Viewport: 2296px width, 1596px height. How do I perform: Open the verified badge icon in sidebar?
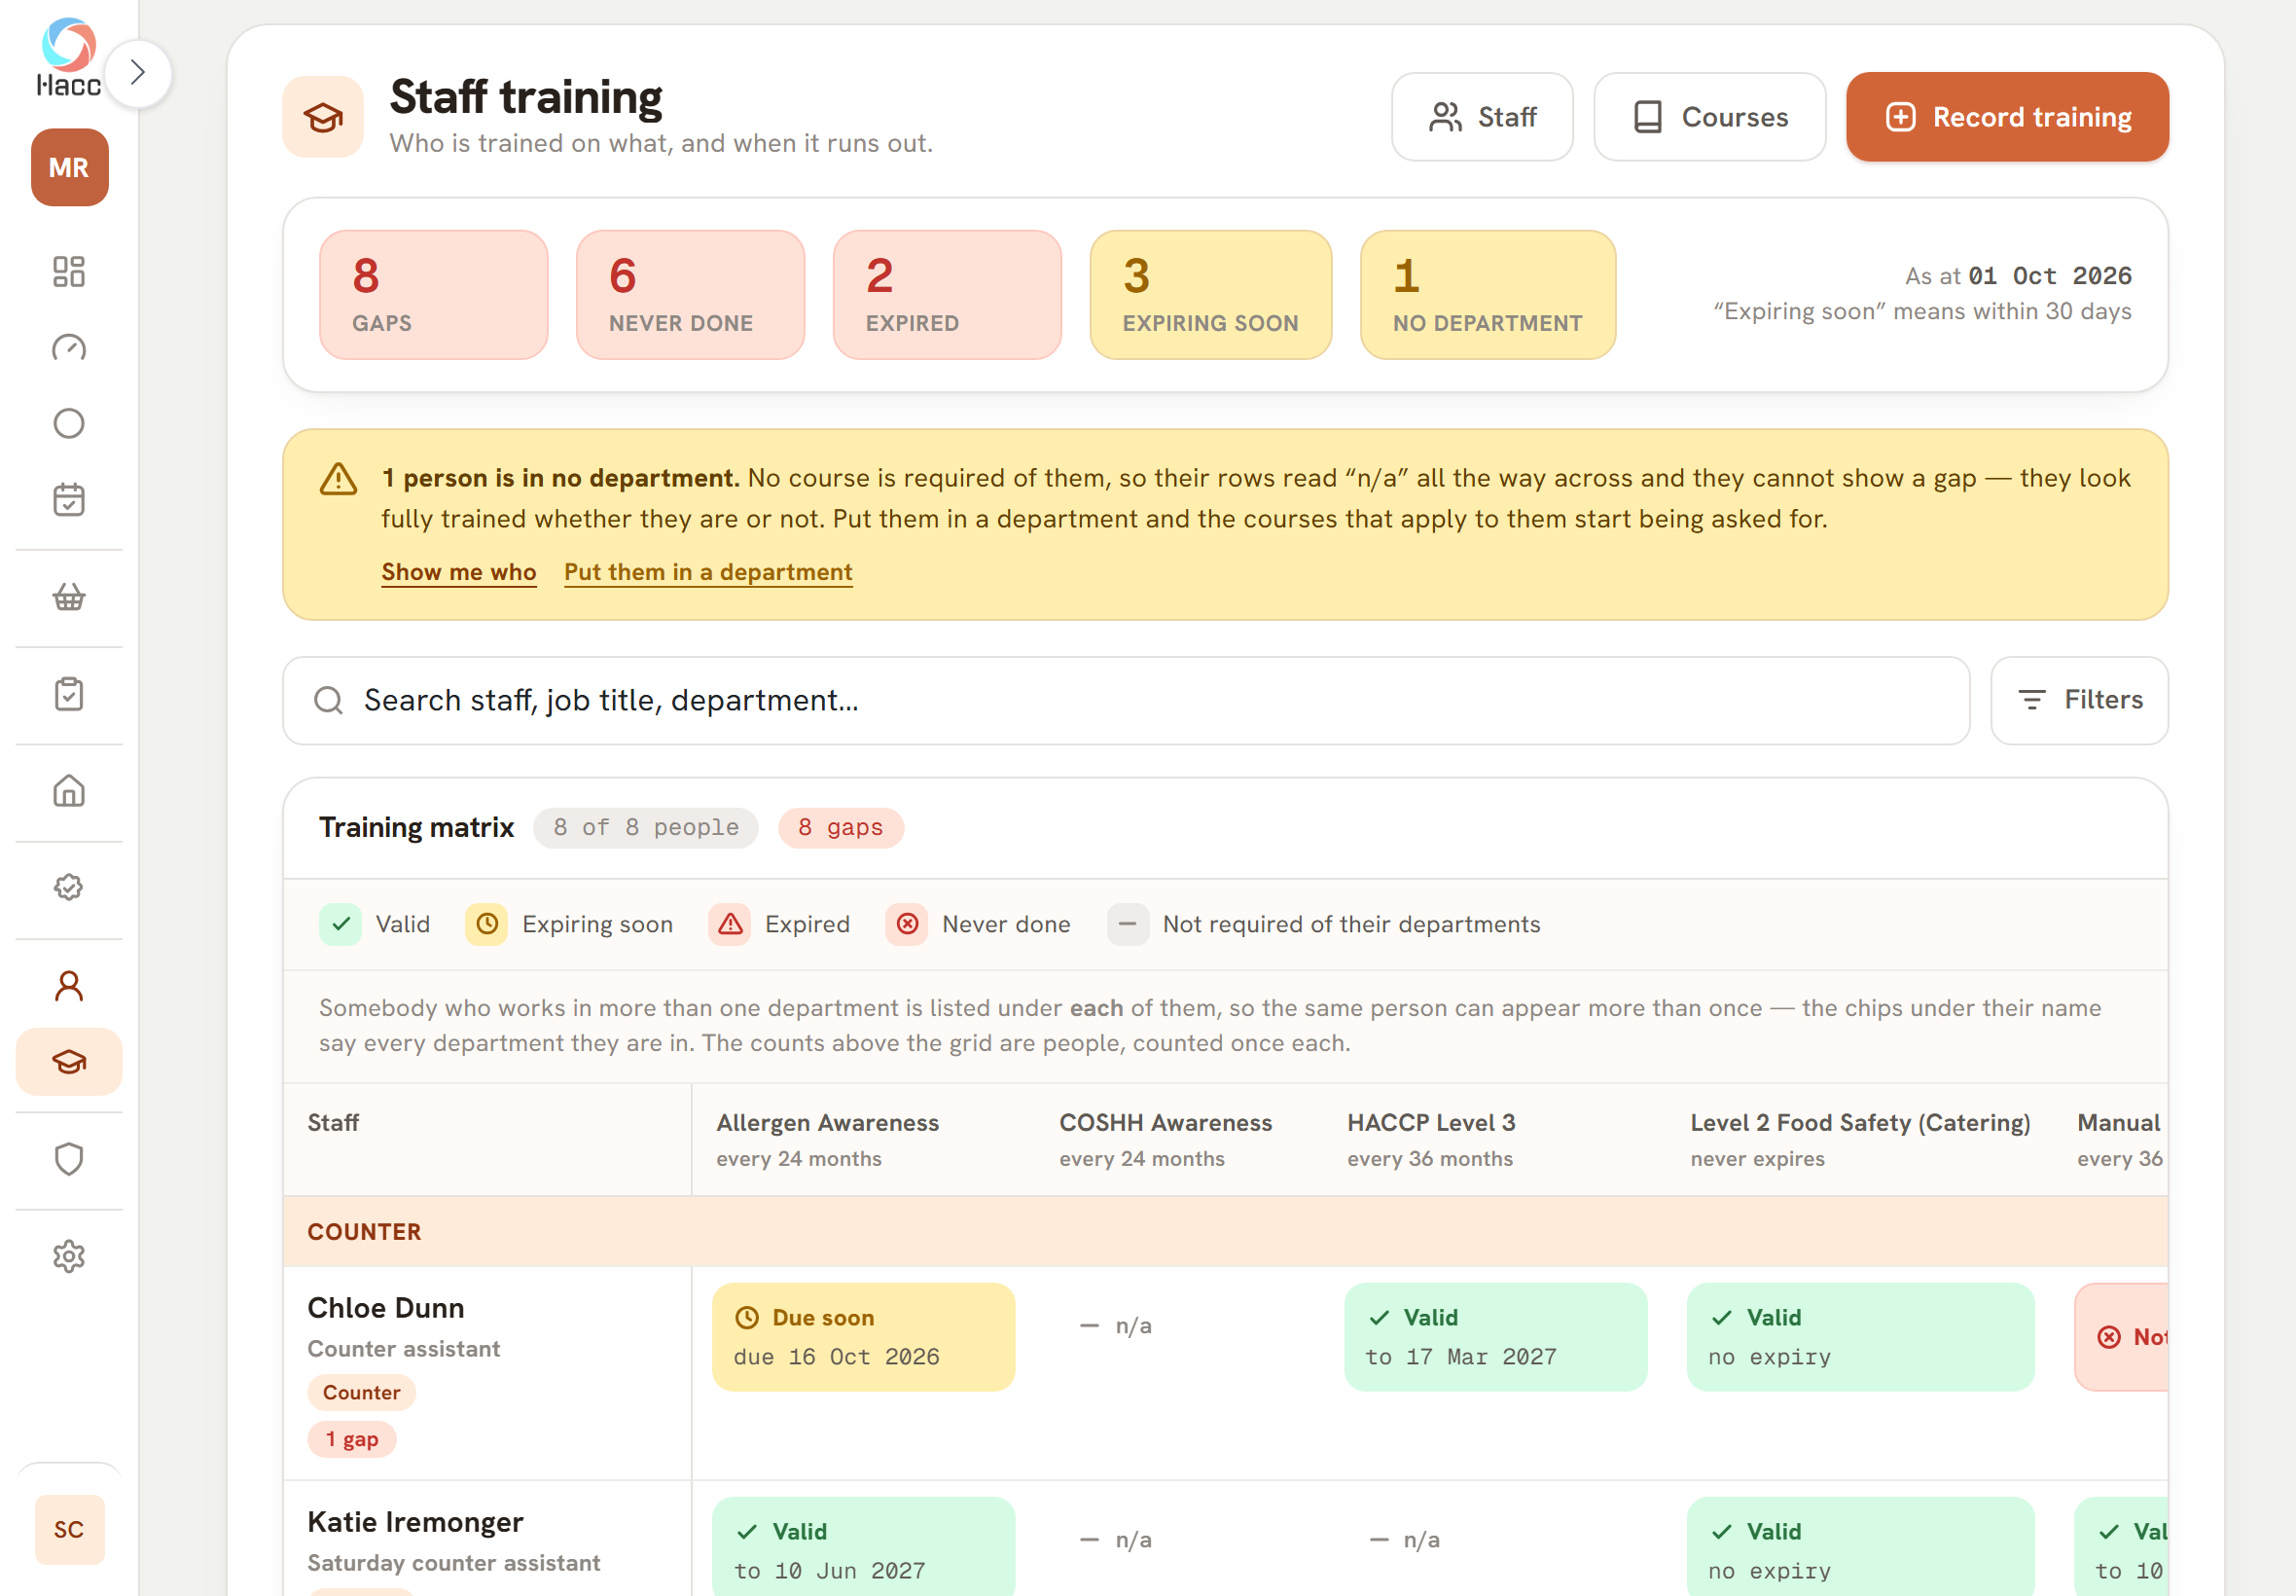click(69, 888)
